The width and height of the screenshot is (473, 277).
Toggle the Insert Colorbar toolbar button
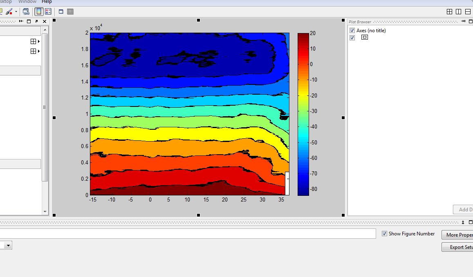tap(38, 11)
